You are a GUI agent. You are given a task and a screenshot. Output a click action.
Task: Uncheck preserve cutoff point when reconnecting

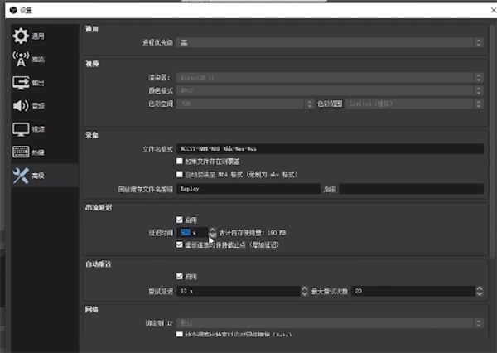181,245
